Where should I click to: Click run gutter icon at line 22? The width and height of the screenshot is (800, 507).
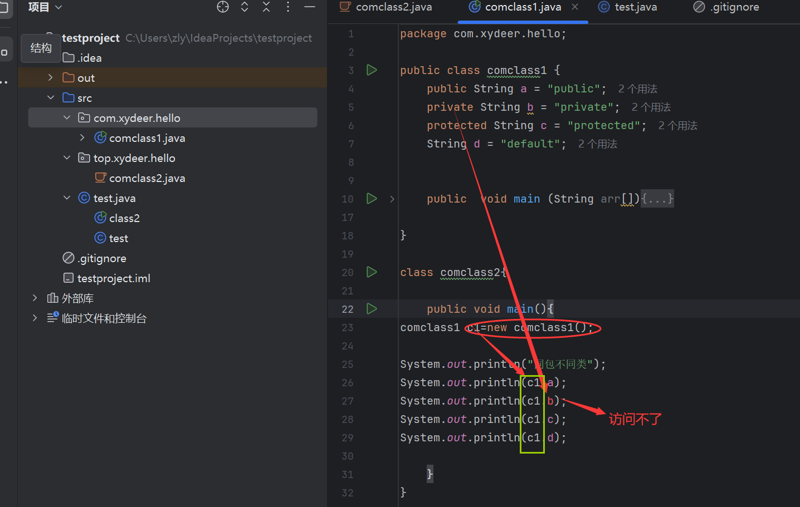click(x=372, y=309)
